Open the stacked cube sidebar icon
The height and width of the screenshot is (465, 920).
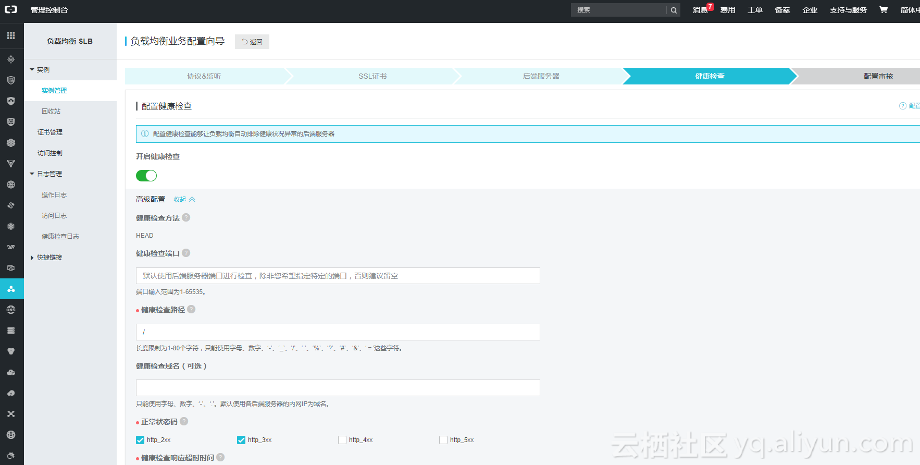click(x=11, y=143)
